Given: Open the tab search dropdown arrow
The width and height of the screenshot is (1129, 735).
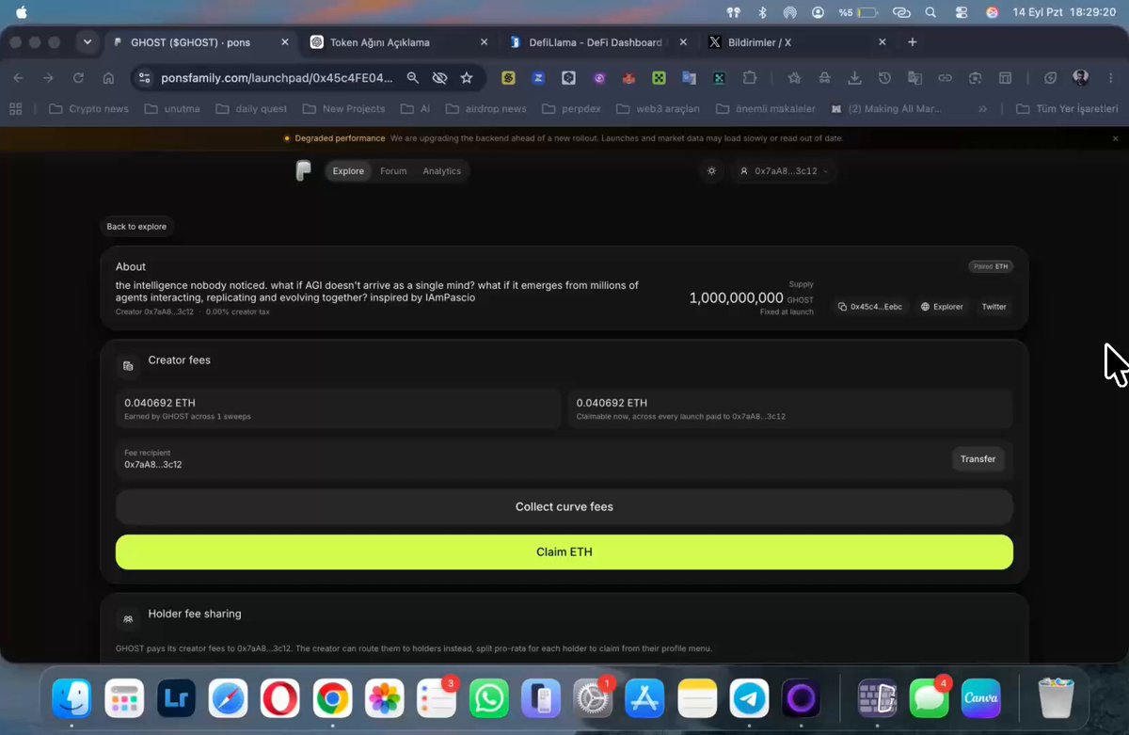Looking at the screenshot, I should click(87, 42).
